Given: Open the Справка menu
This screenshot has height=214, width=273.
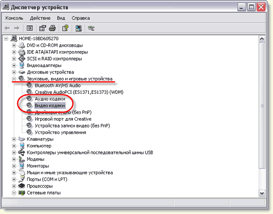Looking at the screenshot, I should (x=81, y=18).
